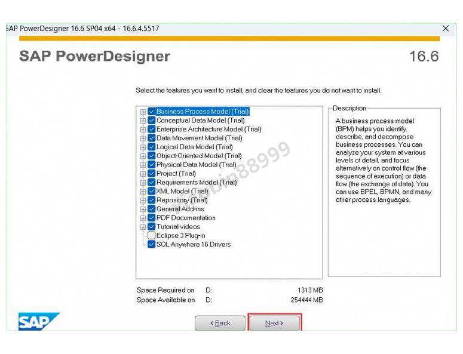Uncheck PDF Documentation checkbox
The height and width of the screenshot is (354, 463).
[152, 218]
